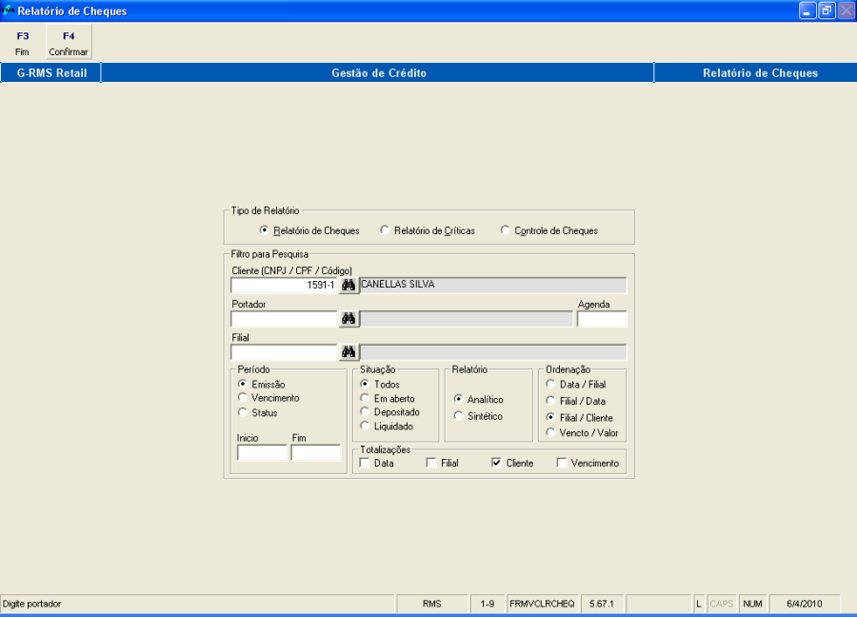Image resolution: width=857 pixels, height=617 pixels.
Task: Click the 5.67.1 version status entry
Action: (x=602, y=604)
